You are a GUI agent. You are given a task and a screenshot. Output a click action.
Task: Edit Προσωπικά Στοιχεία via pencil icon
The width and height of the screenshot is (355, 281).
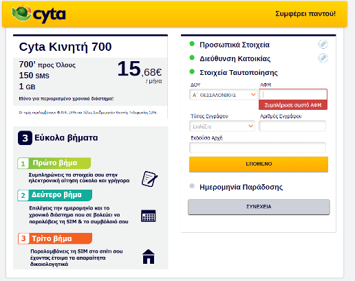(x=323, y=44)
